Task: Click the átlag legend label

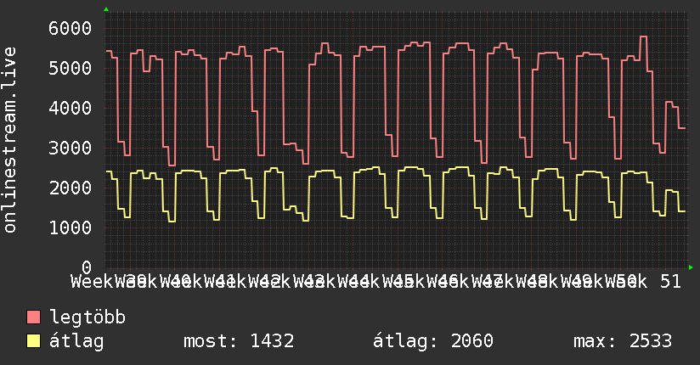Action: point(76,341)
